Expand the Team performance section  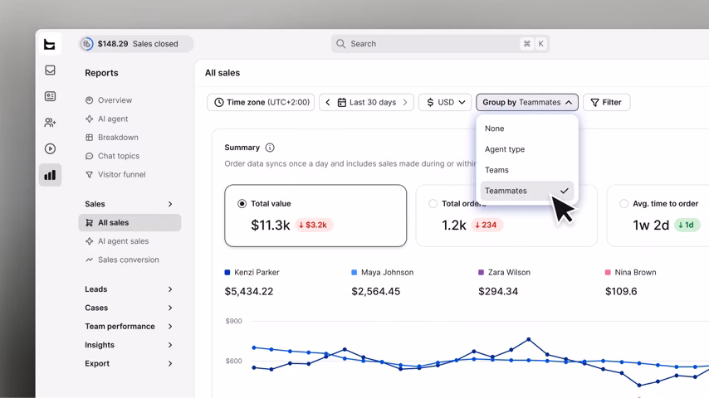pos(129,326)
